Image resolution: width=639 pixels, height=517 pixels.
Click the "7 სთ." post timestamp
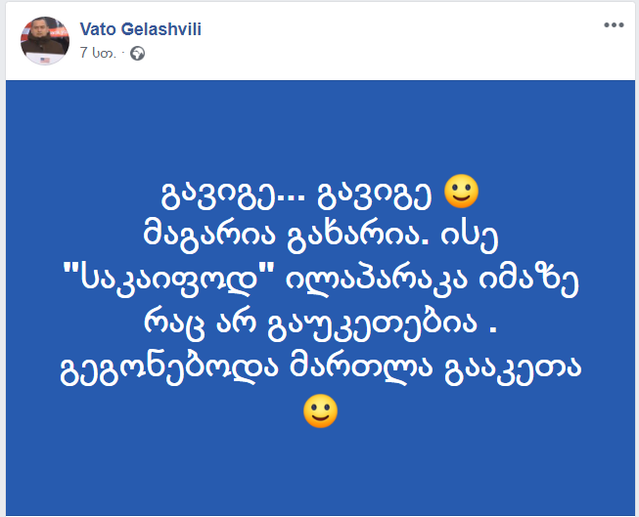(98, 54)
